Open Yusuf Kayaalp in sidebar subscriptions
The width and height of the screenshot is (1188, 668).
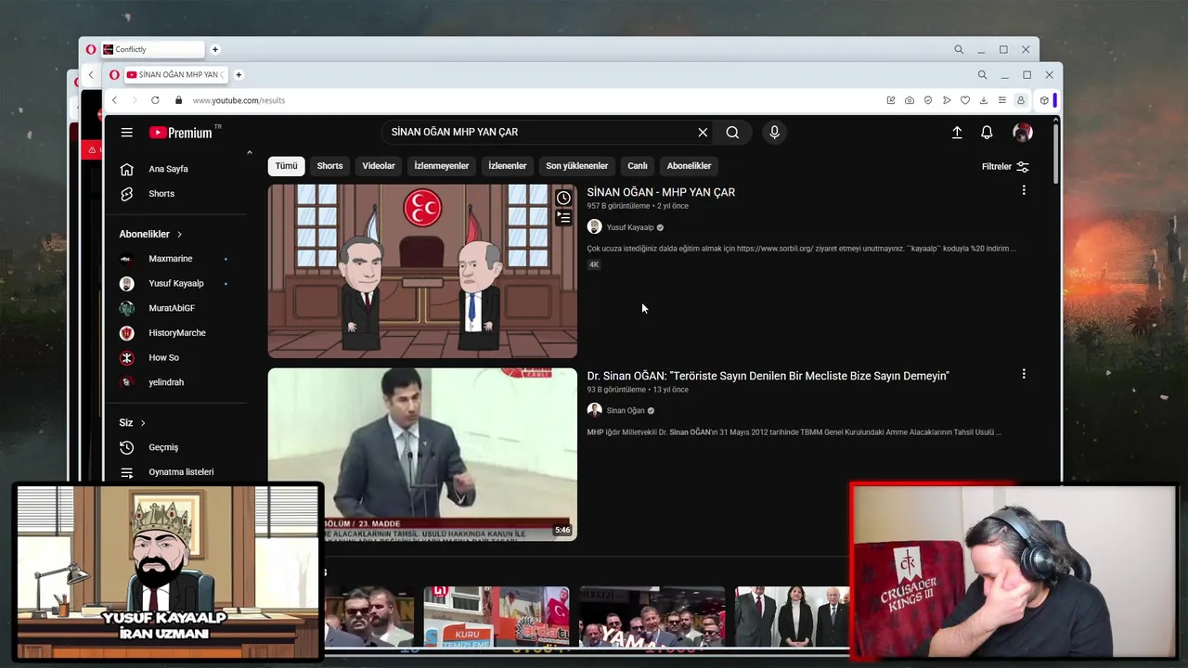177,283
